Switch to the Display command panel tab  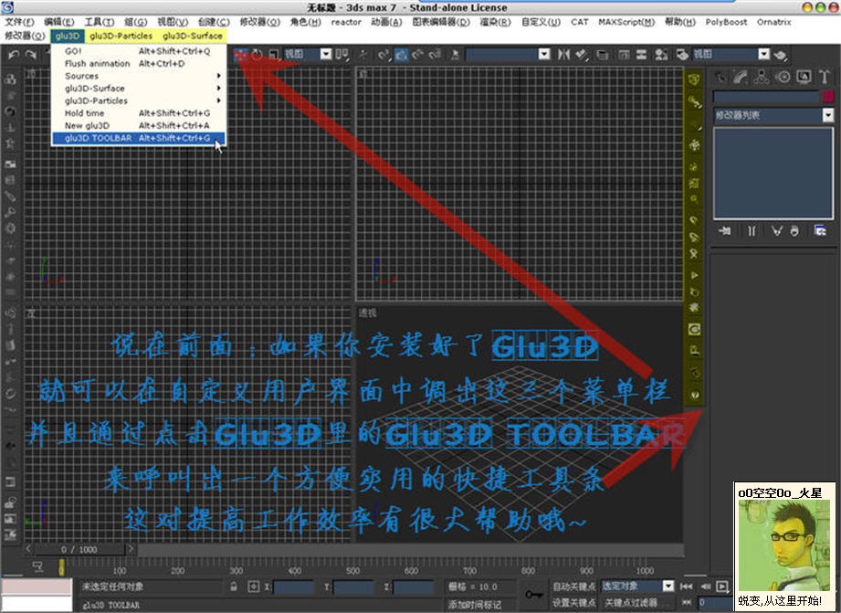[804, 78]
